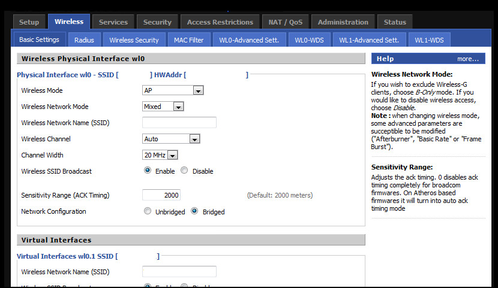The width and height of the screenshot is (498, 288).
Task: Click the Sensitivity Range ACK Timing field
Action: tap(161, 195)
